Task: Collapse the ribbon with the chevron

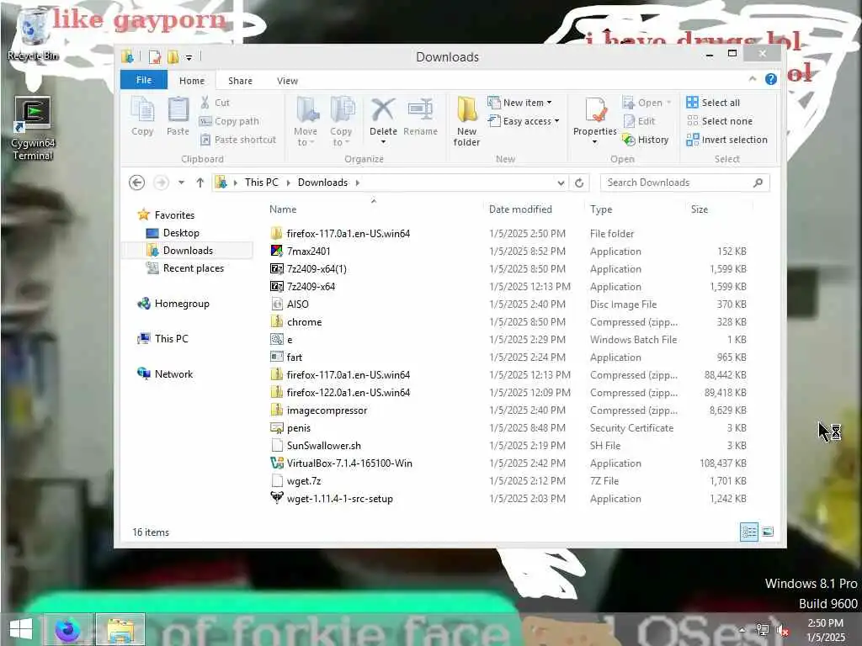Action: tap(753, 79)
